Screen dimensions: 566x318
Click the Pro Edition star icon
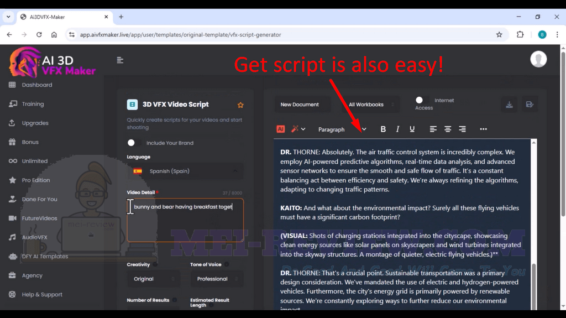pos(12,180)
